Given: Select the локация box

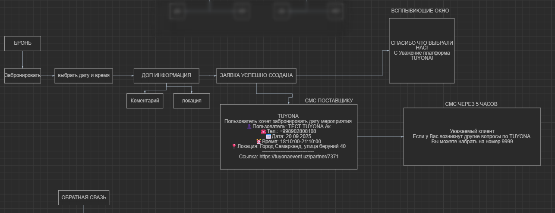Looking at the screenshot, I should [x=192, y=101].
